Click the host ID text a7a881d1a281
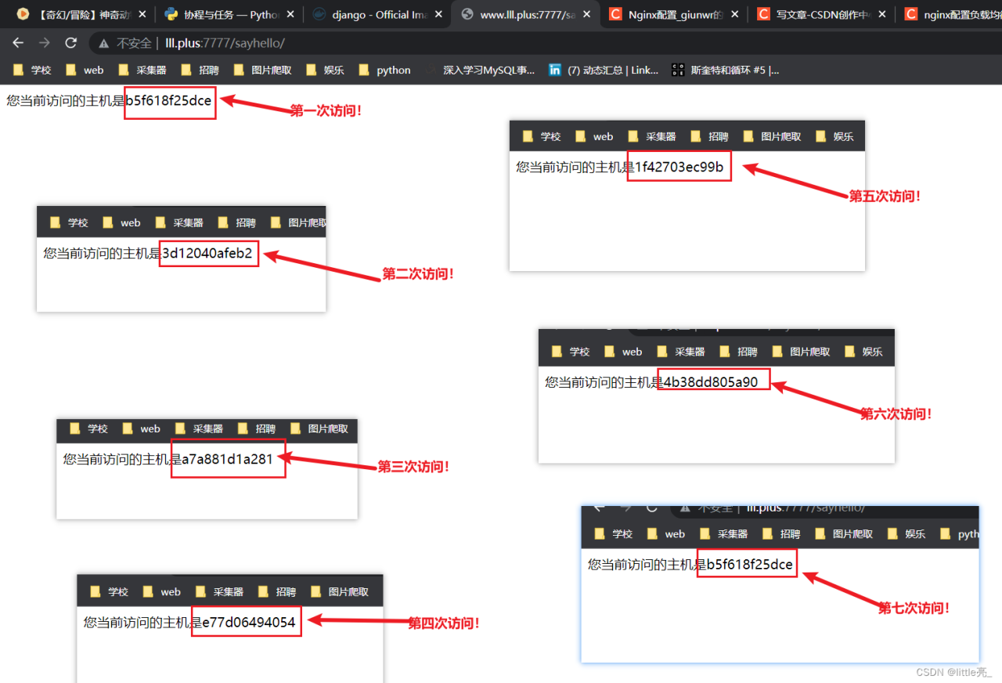The image size is (1002, 683). (x=227, y=459)
